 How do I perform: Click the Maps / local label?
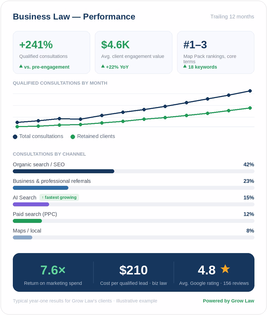point(27,231)
